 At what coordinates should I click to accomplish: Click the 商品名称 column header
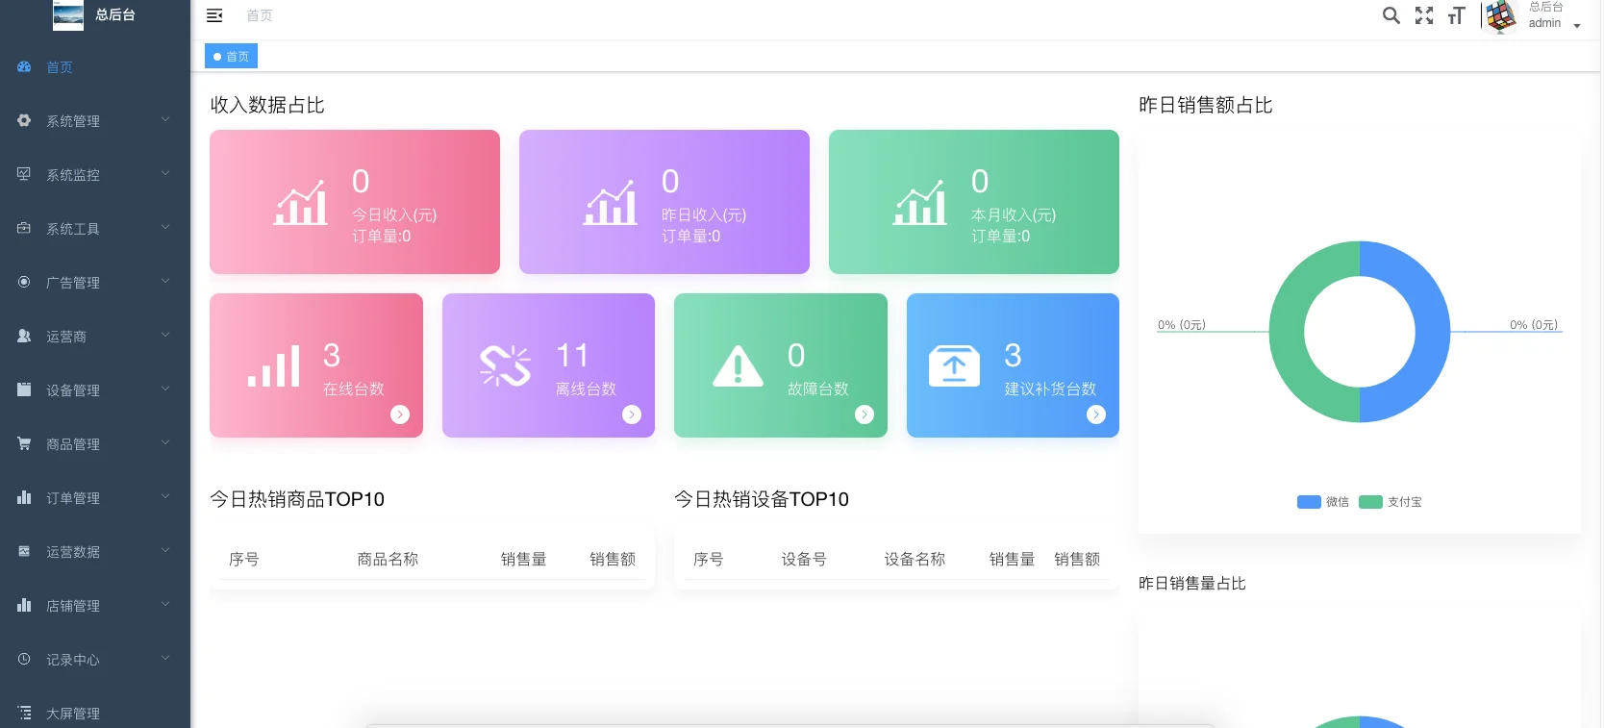click(x=388, y=559)
